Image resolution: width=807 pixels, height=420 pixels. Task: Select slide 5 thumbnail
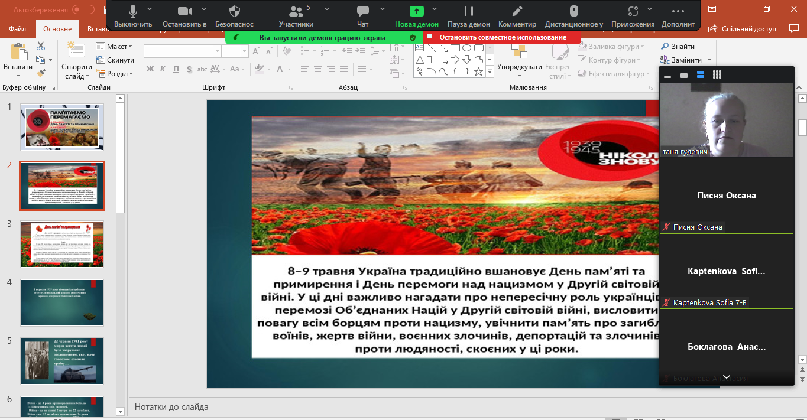[62, 362]
